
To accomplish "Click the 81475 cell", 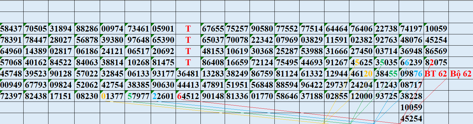I will (x=163, y=62).
